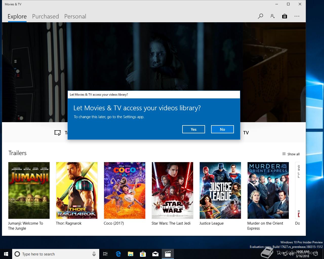
Task: Switch to the Purchased tab
Action: click(46, 16)
